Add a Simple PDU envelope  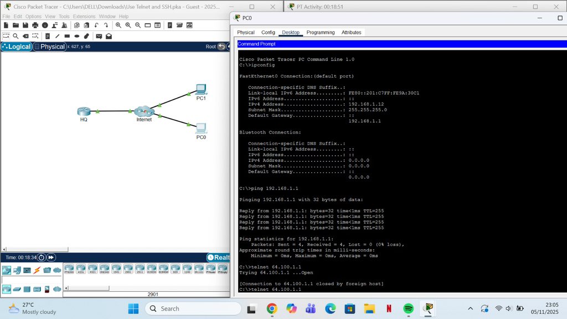click(x=99, y=36)
